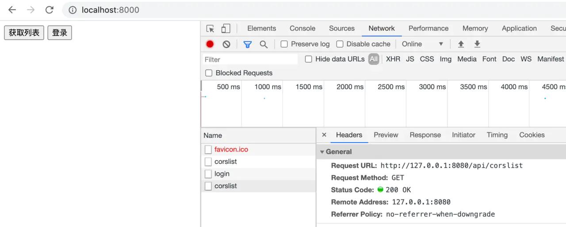The height and width of the screenshot is (227, 566).
Task: Clear the network log
Action: click(226, 44)
